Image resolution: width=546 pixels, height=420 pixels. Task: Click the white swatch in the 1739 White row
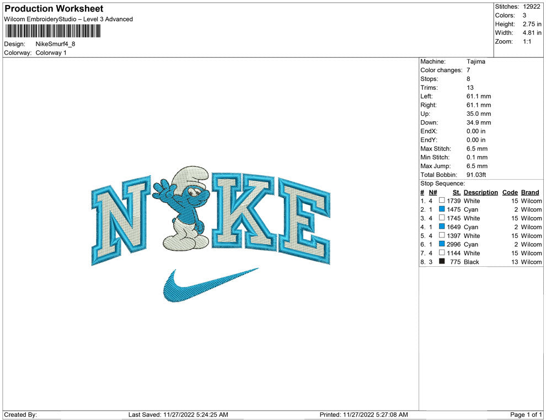tap(442, 201)
